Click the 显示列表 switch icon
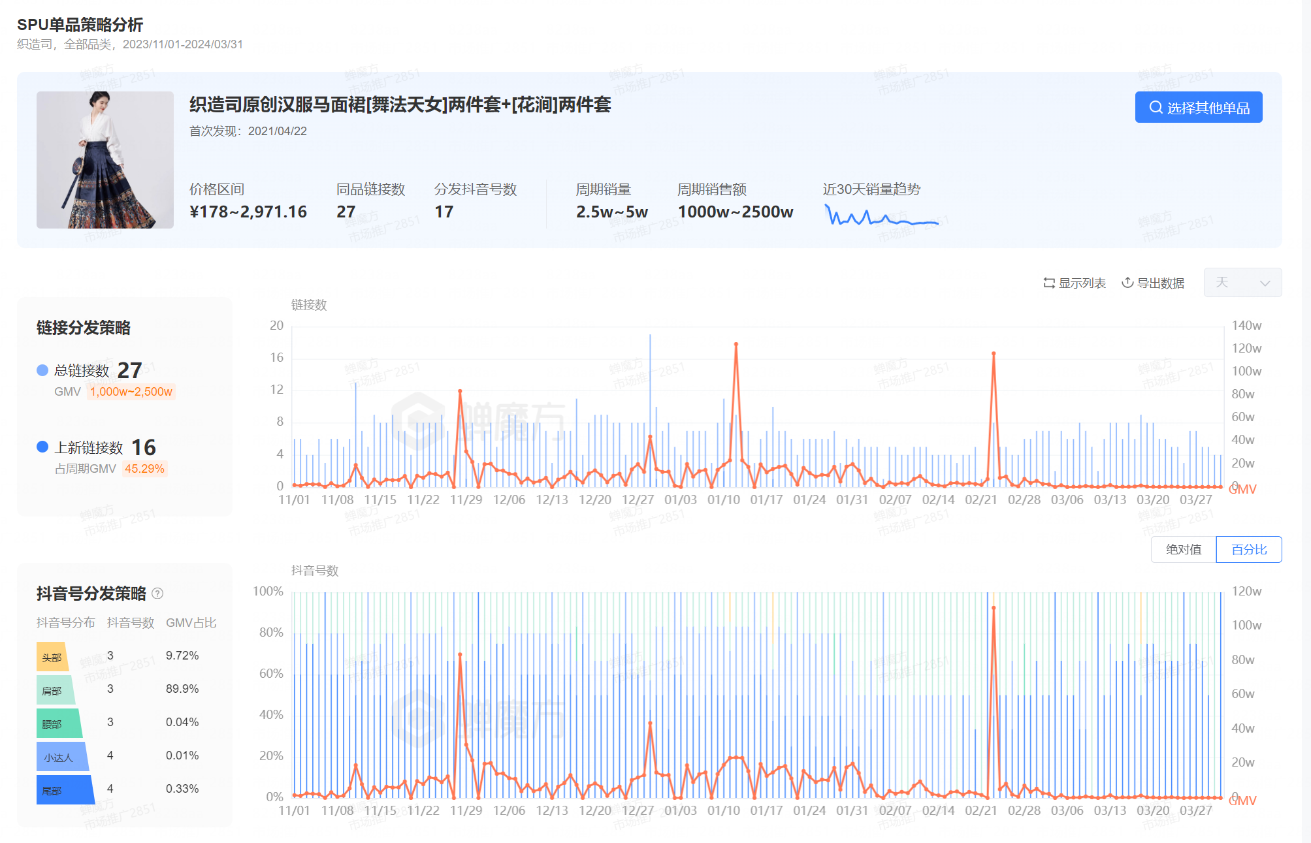 (1049, 283)
